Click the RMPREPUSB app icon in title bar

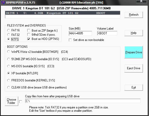[3, 2]
